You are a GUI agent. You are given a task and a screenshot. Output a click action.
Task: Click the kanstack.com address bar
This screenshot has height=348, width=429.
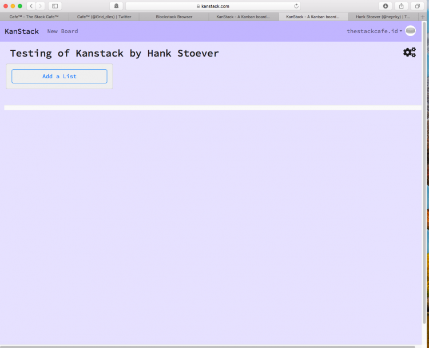pos(213,6)
